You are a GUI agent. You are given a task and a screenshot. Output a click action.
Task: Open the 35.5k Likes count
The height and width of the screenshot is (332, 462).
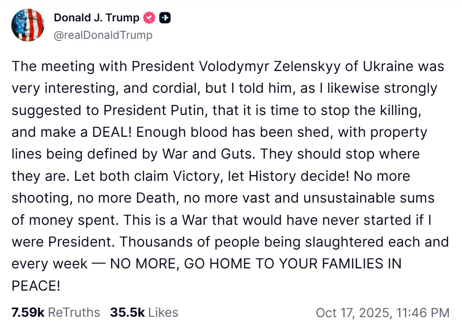[127, 312]
